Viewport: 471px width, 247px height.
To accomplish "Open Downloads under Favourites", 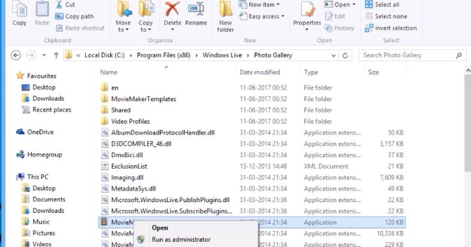I will 43,98.
